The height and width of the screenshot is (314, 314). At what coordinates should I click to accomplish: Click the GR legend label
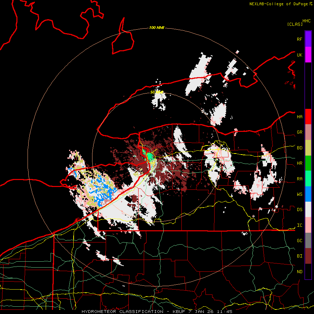point(299,132)
